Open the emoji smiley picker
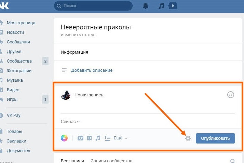 click(231, 95)
